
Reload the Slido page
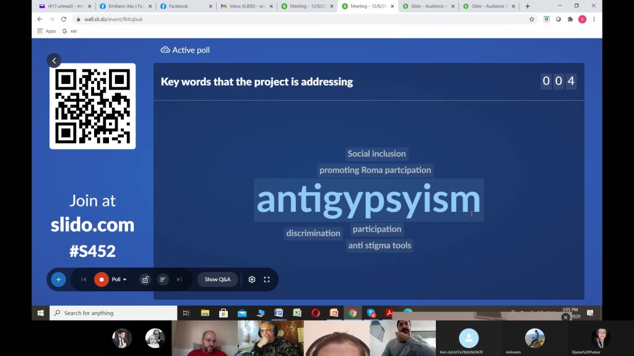click(63, 19)
